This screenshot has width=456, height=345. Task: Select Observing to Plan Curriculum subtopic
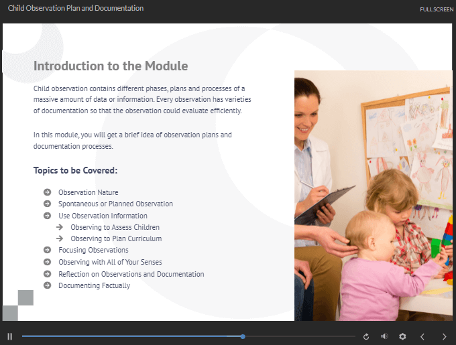point(116,238)
